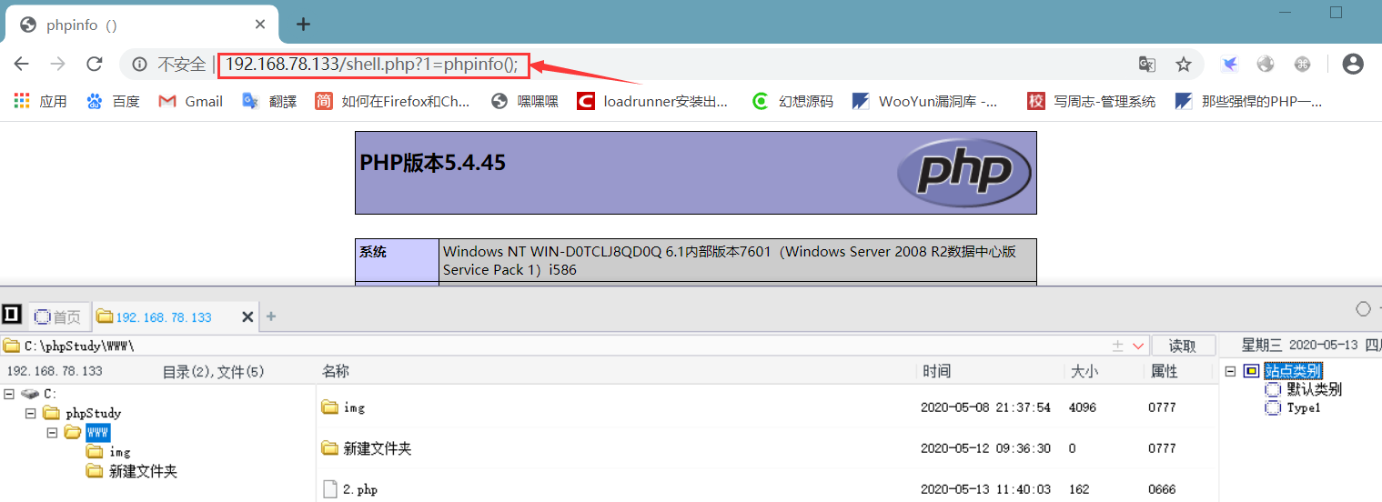Open the Chrome profile avatar icon
1382x502 pixels.
(1353, 64)
